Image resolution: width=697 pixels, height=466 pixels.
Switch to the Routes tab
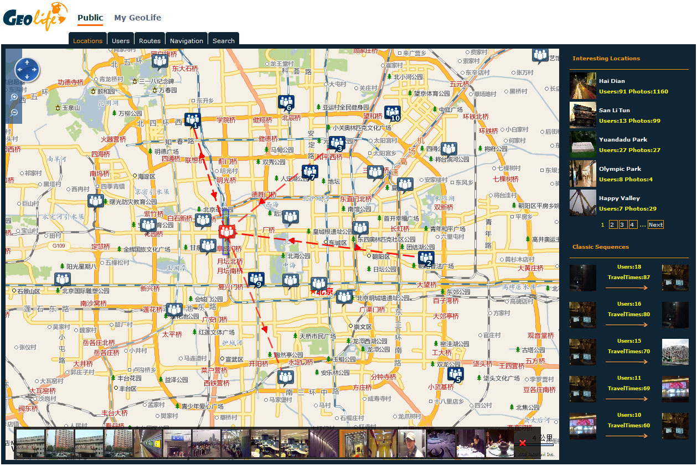point(149,40)
